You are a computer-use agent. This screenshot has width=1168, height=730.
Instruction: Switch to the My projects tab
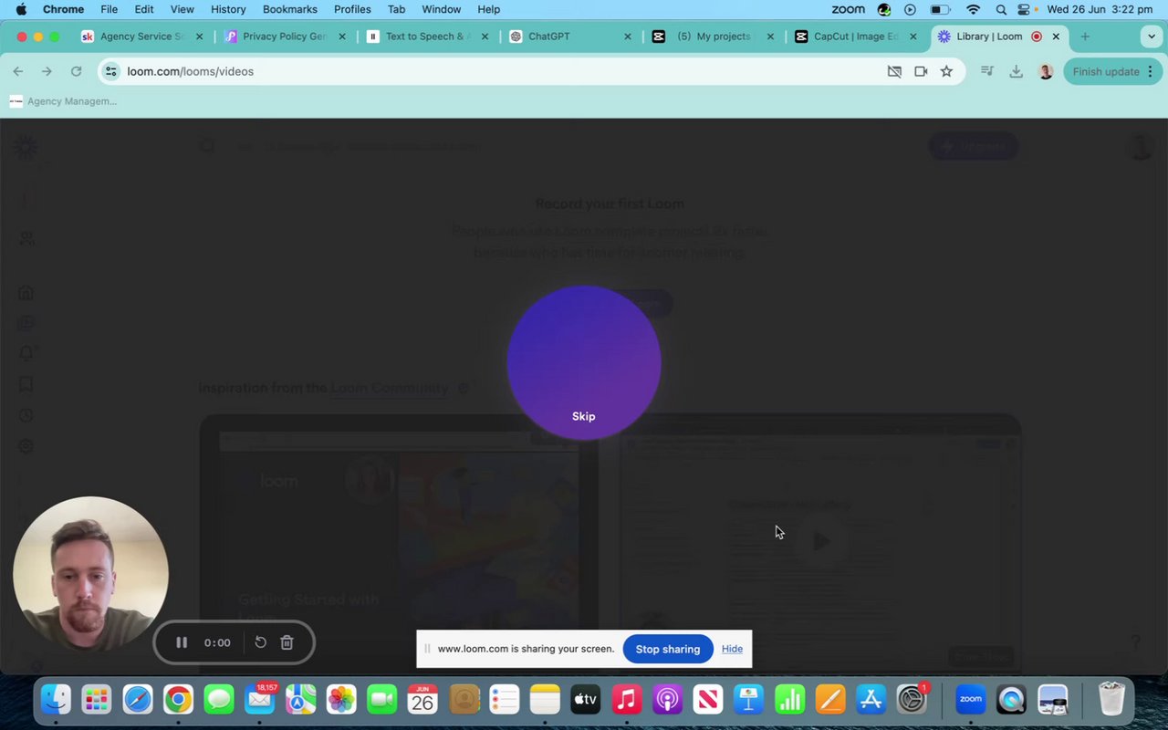tap(712, 36)
